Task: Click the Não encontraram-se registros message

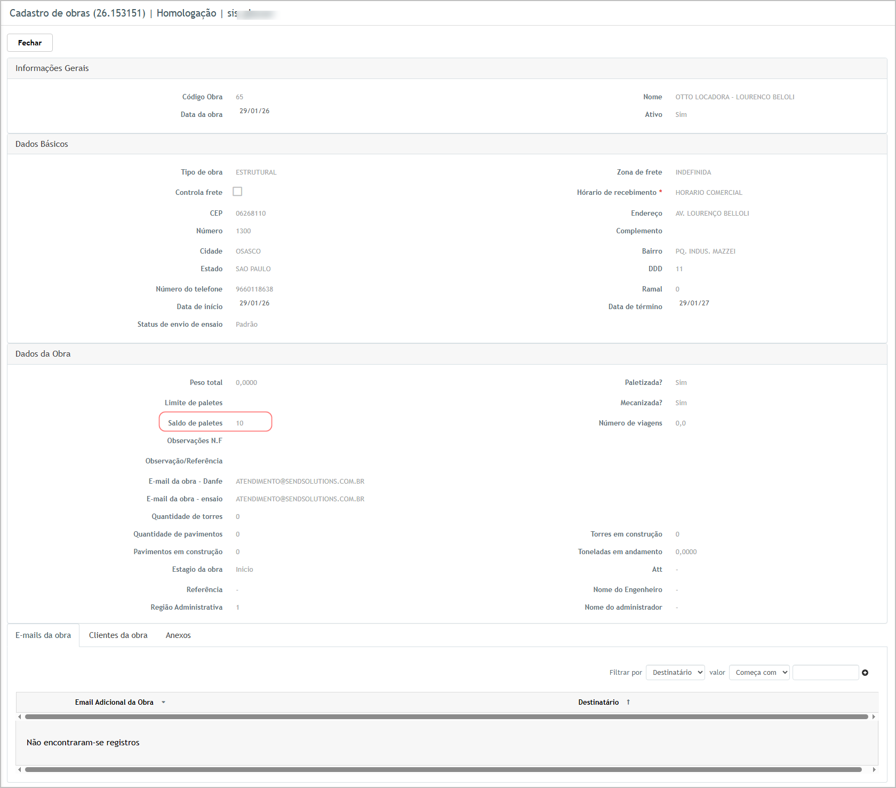Action: coord(83,743)
